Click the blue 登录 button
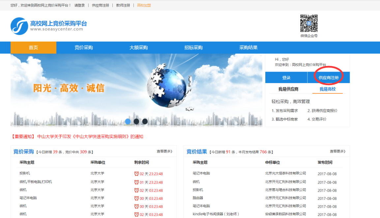 tap(286, 78)
